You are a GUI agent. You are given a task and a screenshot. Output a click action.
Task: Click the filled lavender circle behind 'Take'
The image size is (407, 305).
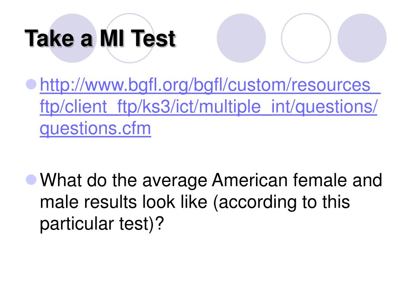click(x=73, y=38)
